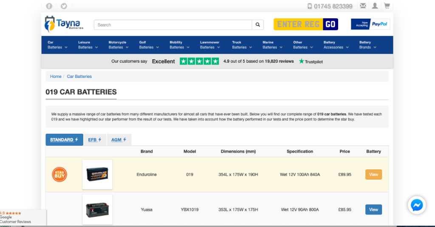Click the Wet 12V 90Ah 800A specification
This screenshot has width=435, height=227.
pos(299,210)
